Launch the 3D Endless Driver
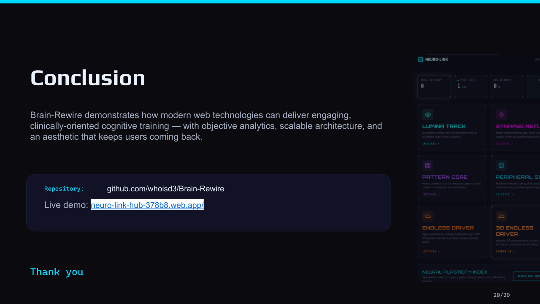Viewport: 540px width, 304px height. (505, 251)
